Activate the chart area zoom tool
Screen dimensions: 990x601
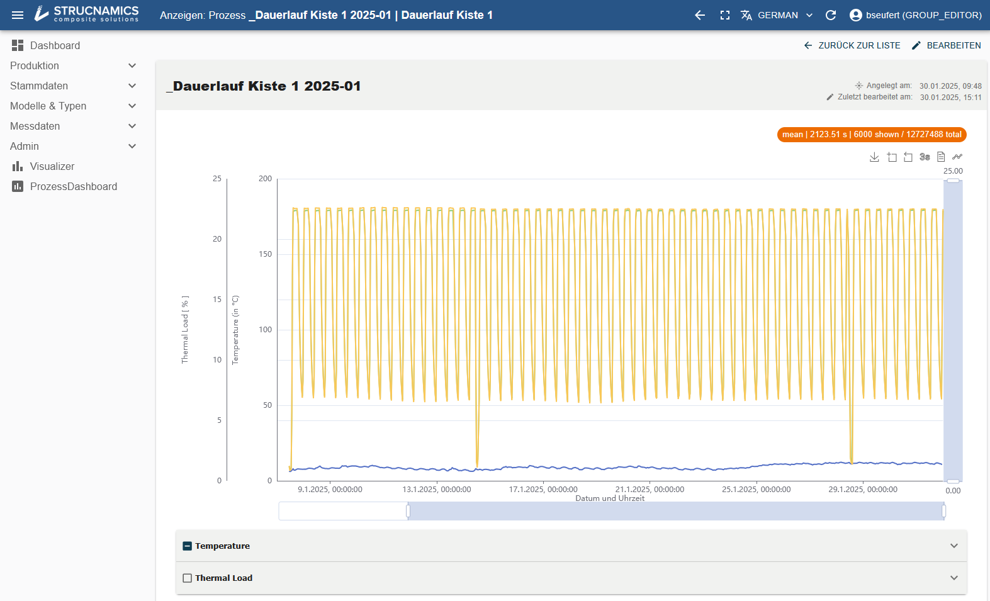click(x=892, y=157)
